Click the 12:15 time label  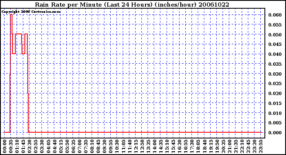[136, 146]
